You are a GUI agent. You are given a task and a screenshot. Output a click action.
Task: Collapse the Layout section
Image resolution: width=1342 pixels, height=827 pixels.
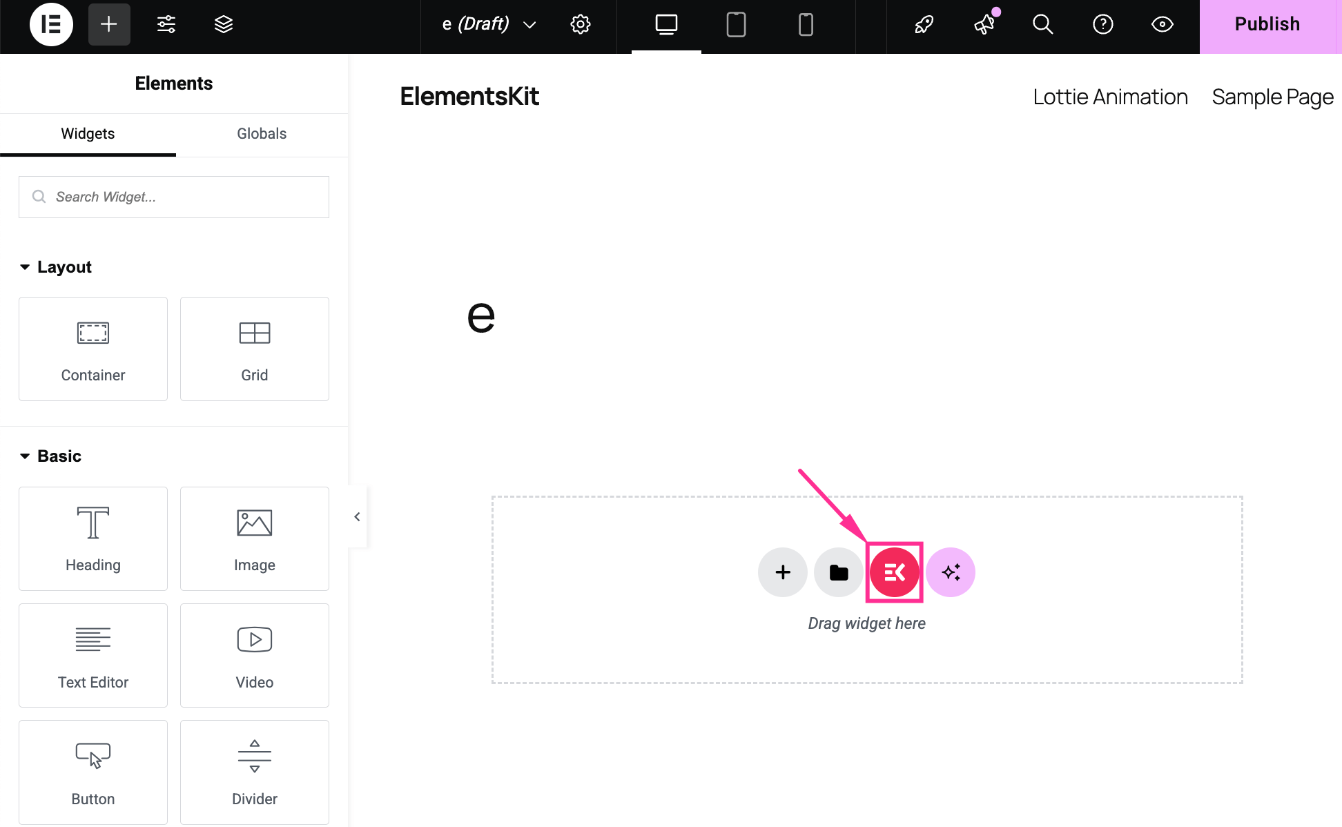pyautogui.click(x=25, y=267)
